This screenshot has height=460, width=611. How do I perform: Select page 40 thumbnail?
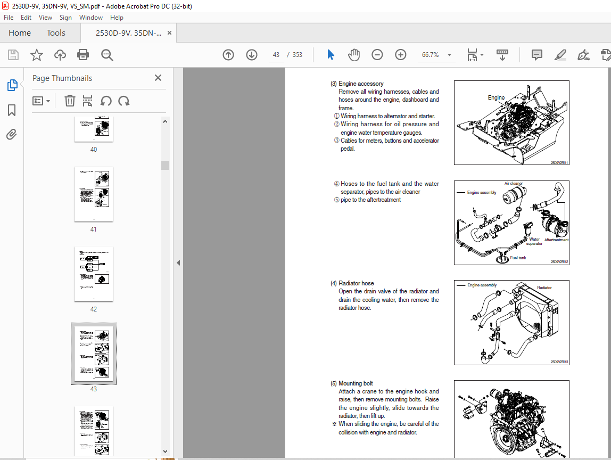pyautogui.click(x=94, y=129)
